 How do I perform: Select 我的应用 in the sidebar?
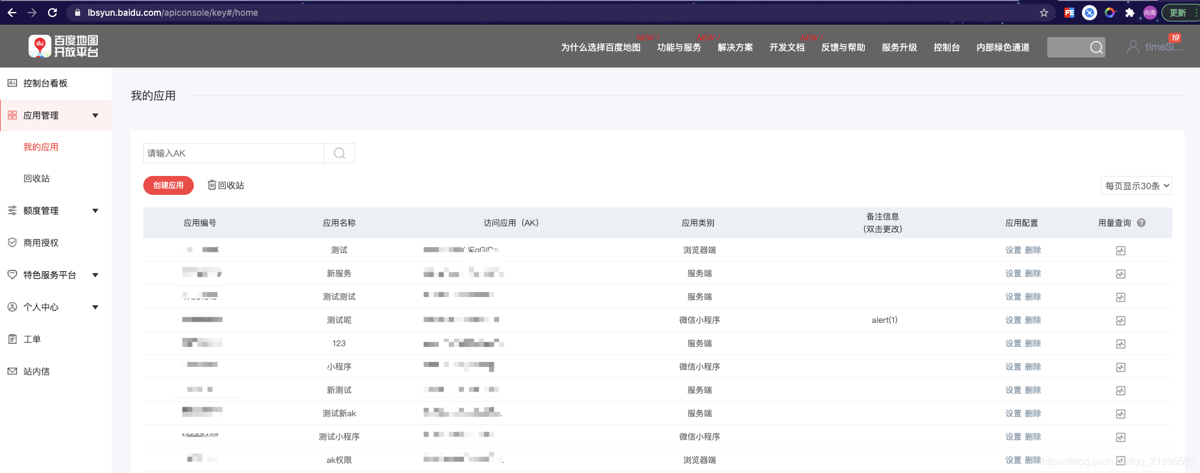41,147
